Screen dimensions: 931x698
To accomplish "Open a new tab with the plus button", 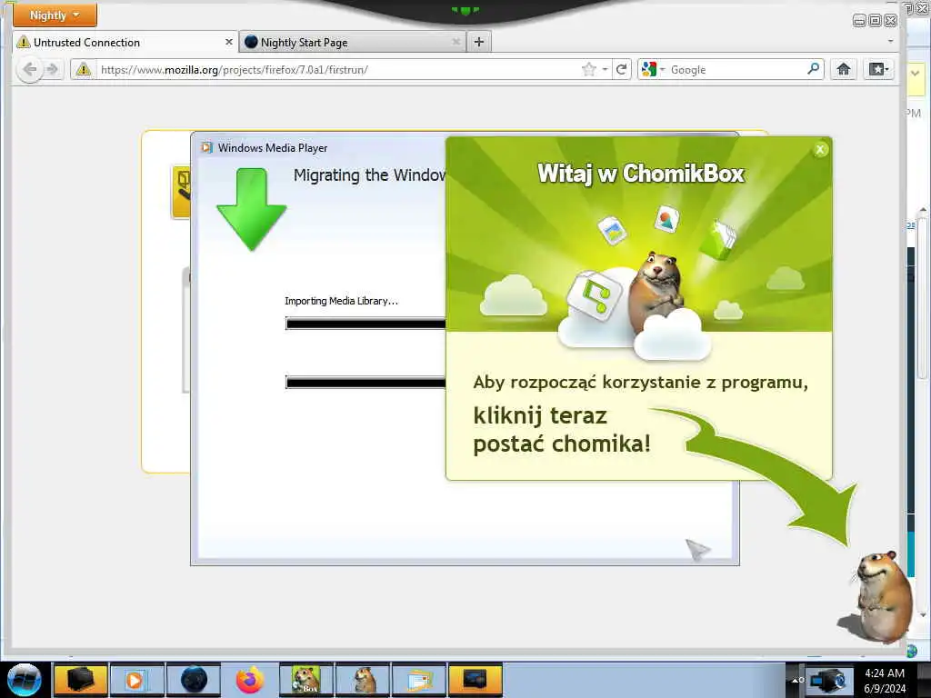I will tap(479, 42).
